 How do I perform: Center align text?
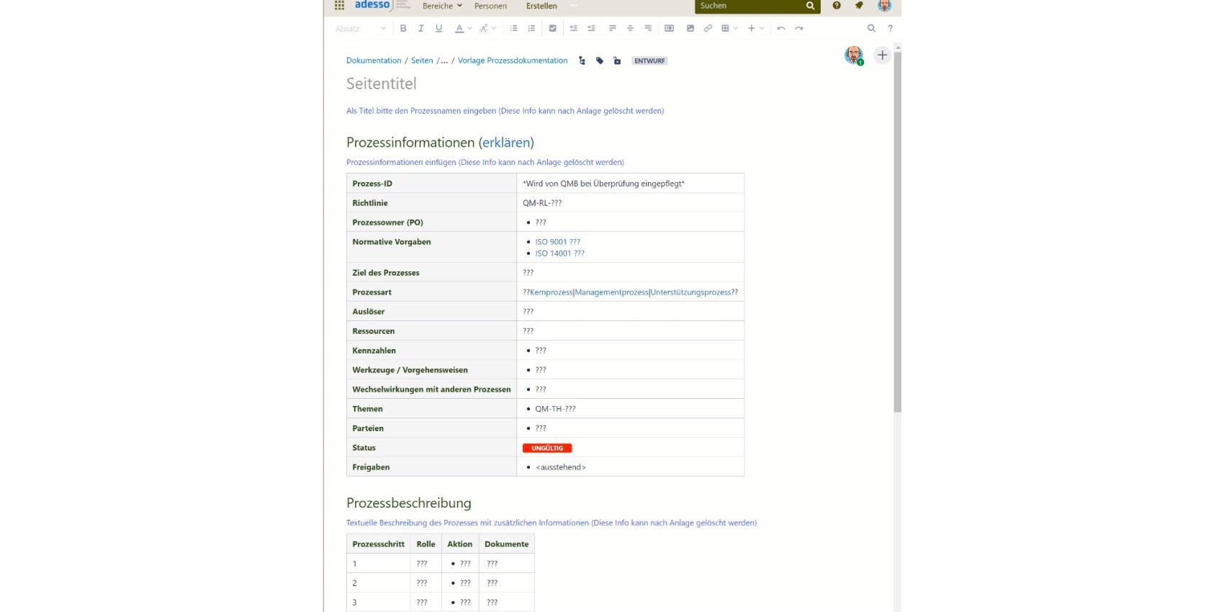pyautogui.click(x=630, y=29)
